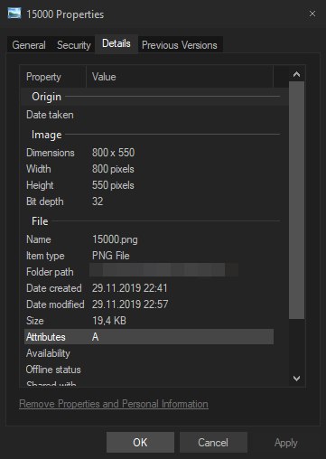The image size is (326, 459).
Task: Click the scroll down arrow
Action: 296,379
